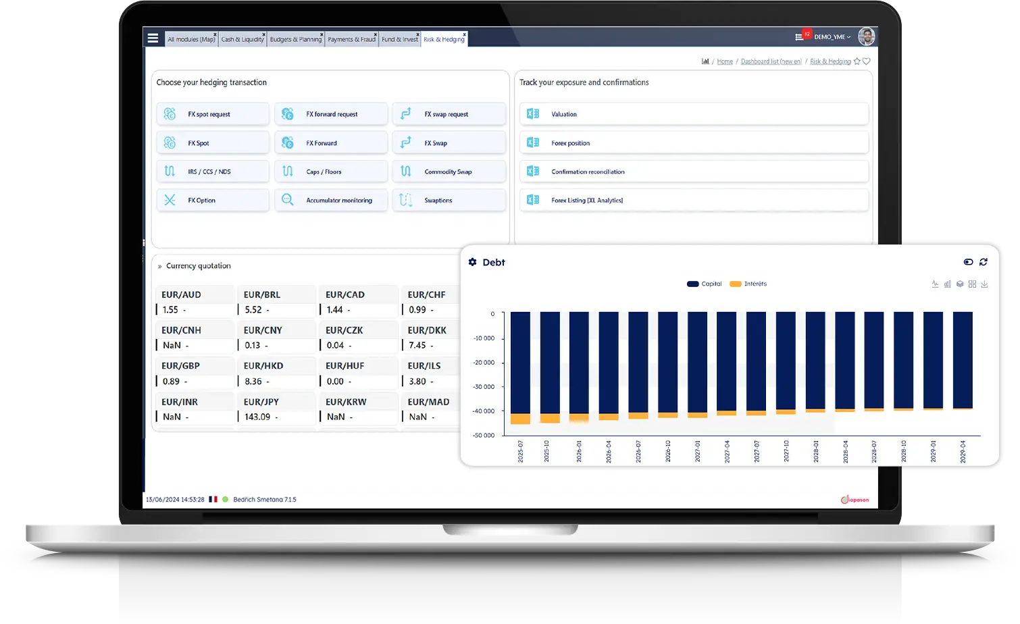This screenshot has height=624, width=1020.
Task: Refresh the Debt chart
Action: click(983, 262)
